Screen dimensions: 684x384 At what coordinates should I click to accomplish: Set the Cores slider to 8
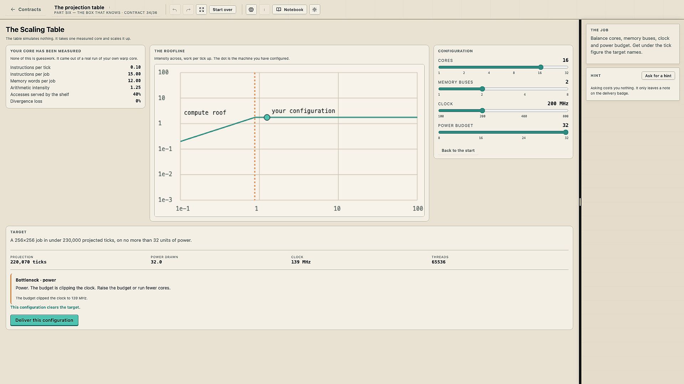point(514,67)
